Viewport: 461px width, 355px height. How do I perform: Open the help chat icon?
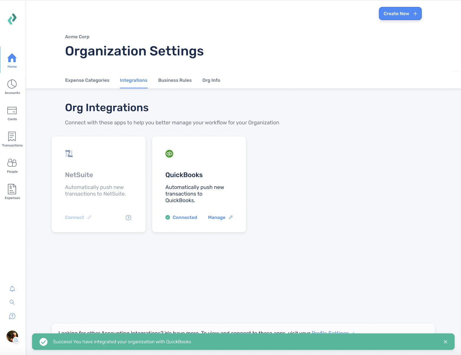click(12, 316)
